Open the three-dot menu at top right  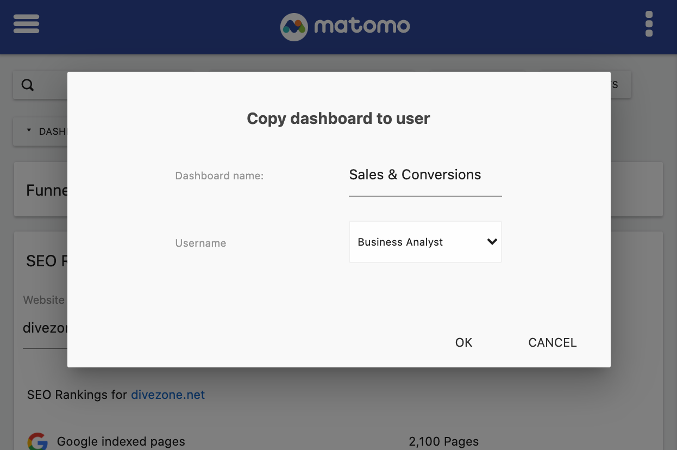tap(649, 24)
